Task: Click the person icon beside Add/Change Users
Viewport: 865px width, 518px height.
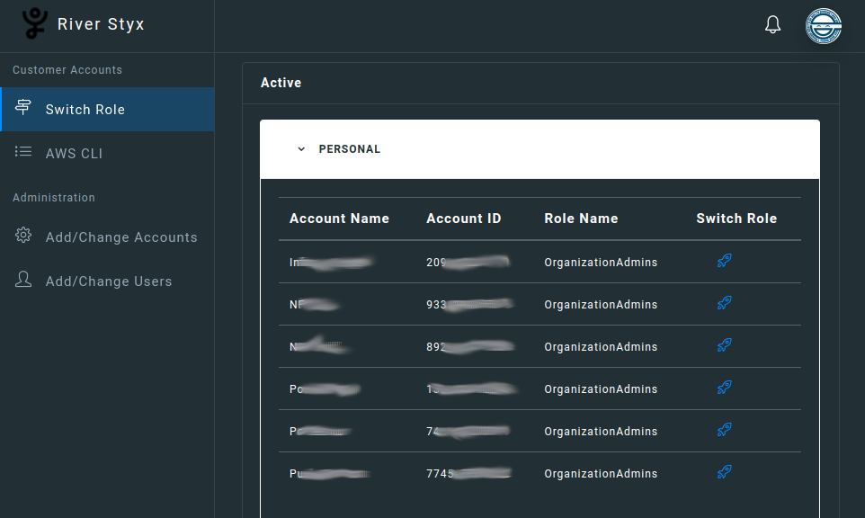Action: [x=23, y=279]
